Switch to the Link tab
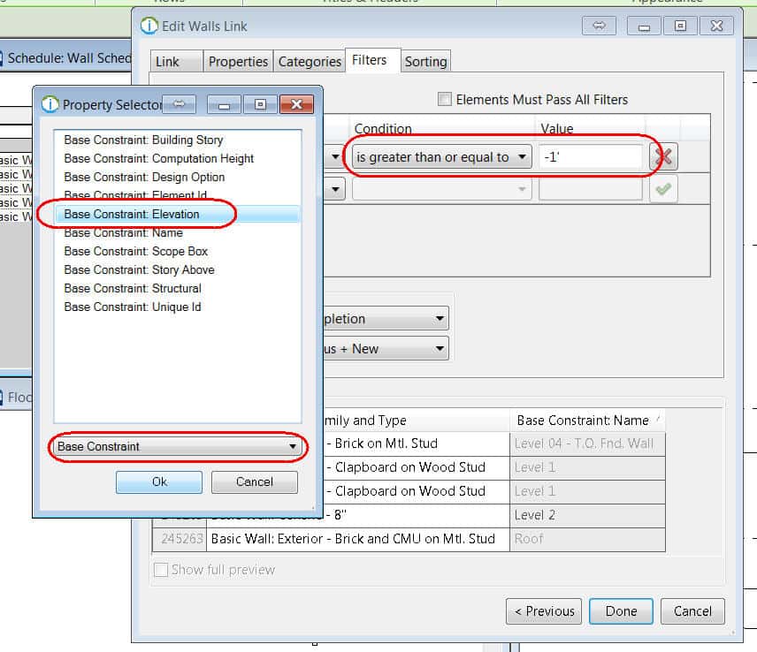This screenshot has height=652, width=757. click(176, 62)
